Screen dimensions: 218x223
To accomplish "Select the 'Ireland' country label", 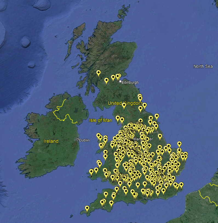I will [51, 141].
